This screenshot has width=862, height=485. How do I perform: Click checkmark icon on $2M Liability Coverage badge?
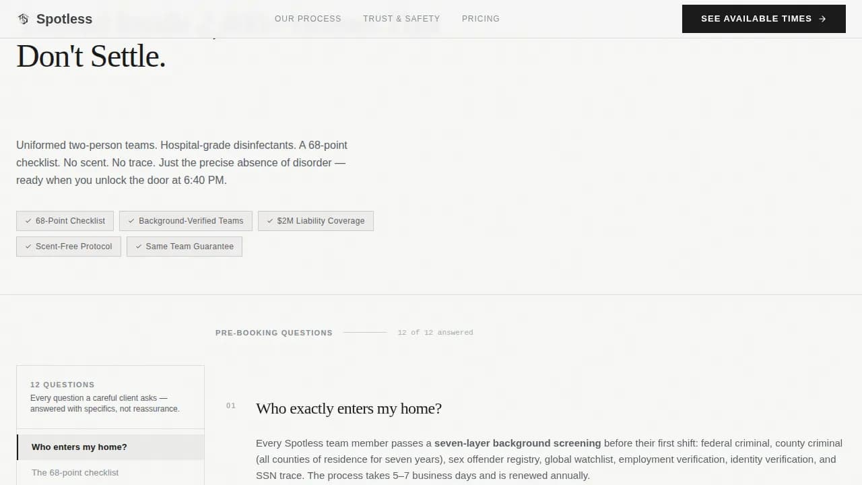(x=270, y=221)
